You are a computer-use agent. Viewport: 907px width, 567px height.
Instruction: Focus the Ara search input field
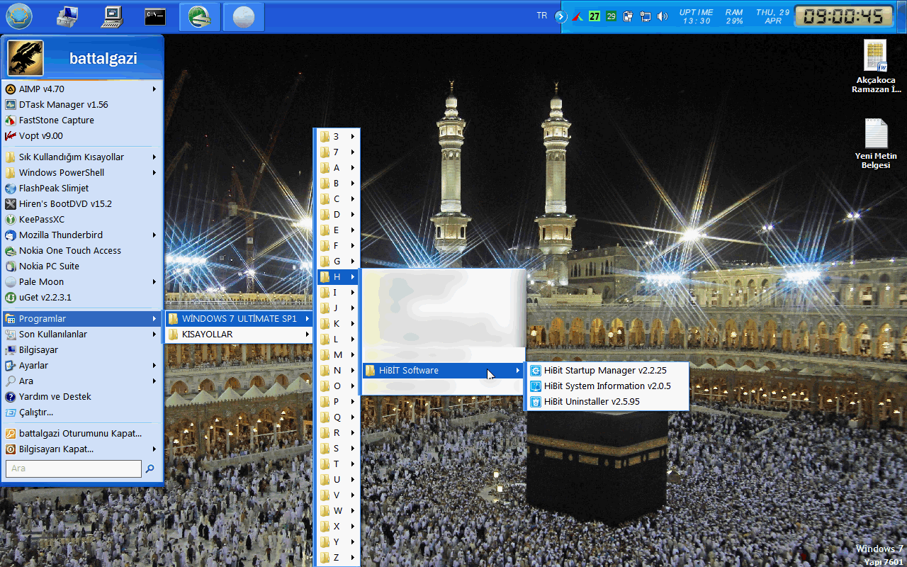pos(74,468)
